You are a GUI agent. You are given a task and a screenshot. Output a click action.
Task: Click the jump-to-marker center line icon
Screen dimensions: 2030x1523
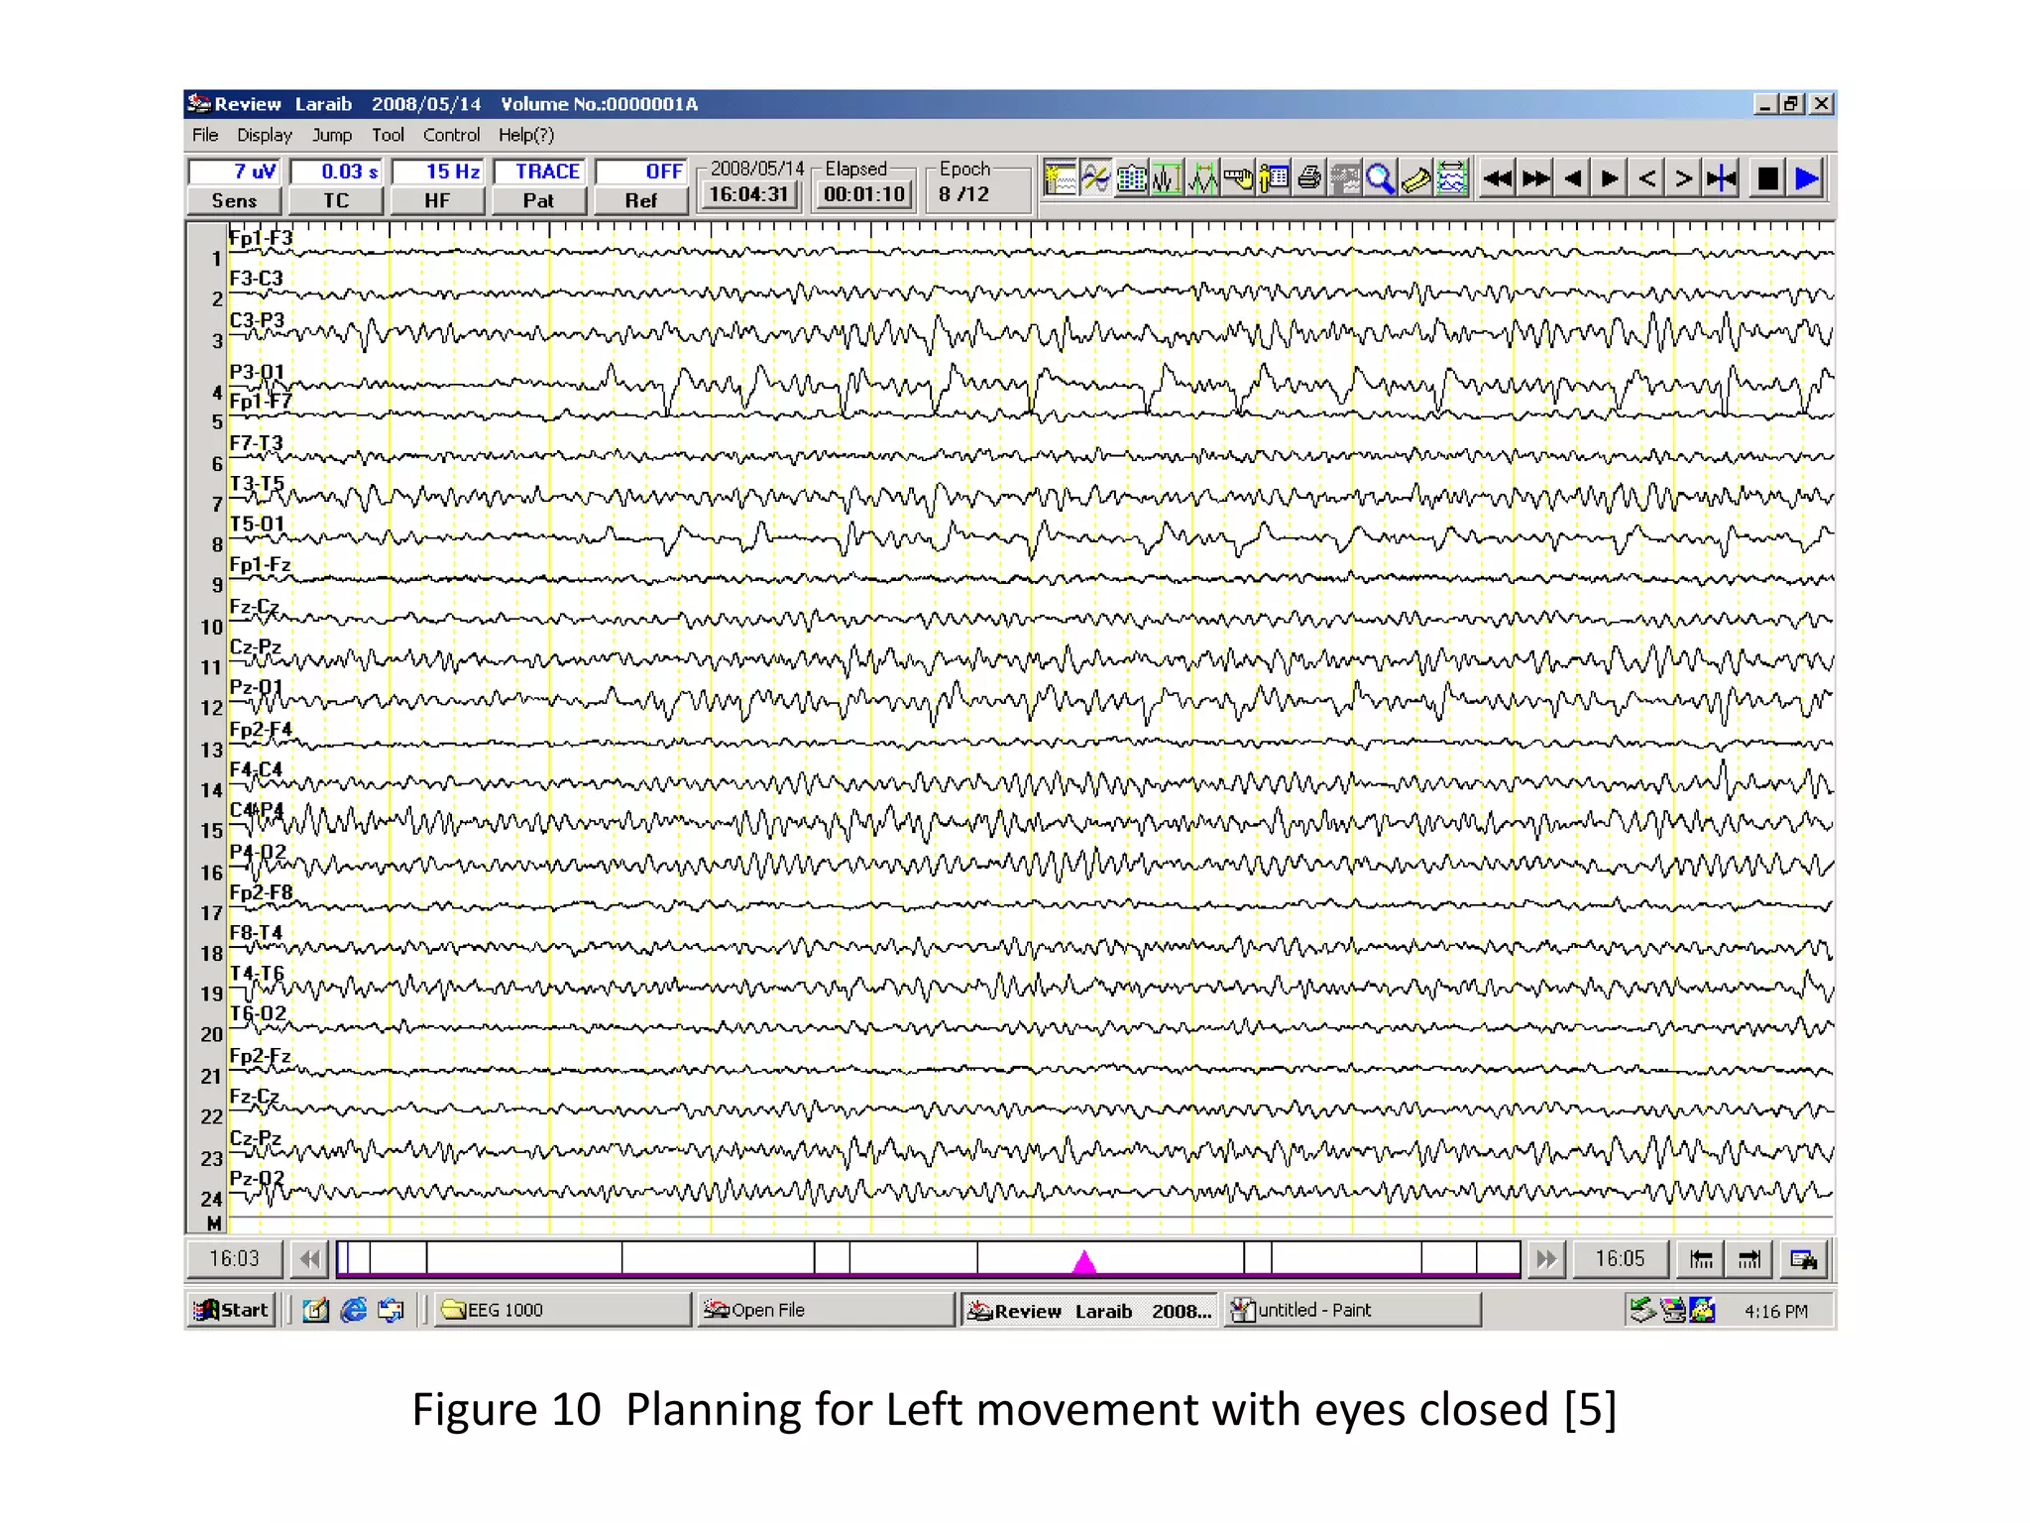coord(1721,178)
